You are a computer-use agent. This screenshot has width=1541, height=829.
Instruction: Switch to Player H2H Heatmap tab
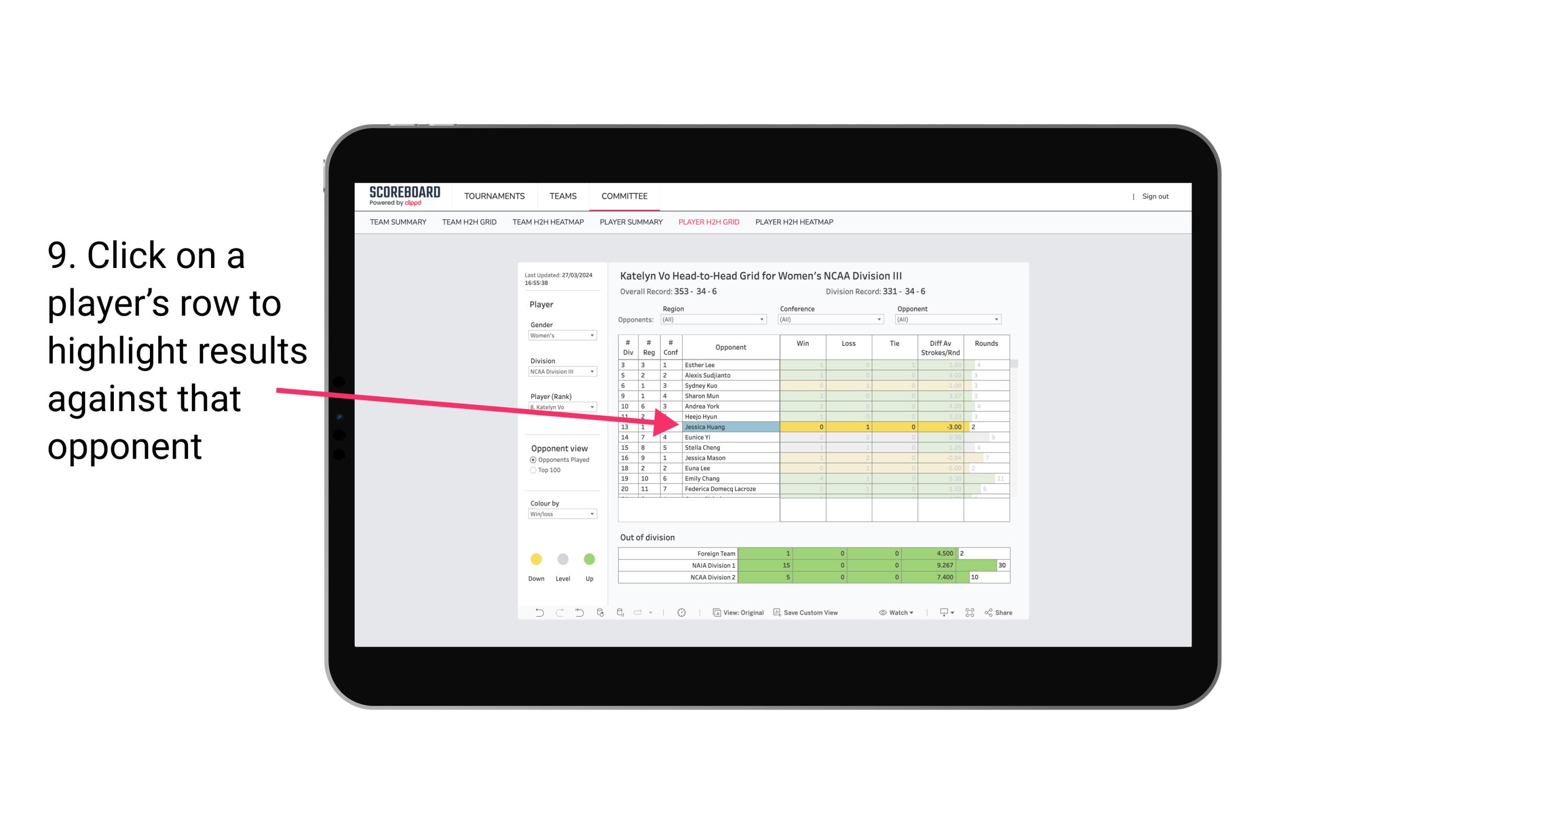point(795,224)
